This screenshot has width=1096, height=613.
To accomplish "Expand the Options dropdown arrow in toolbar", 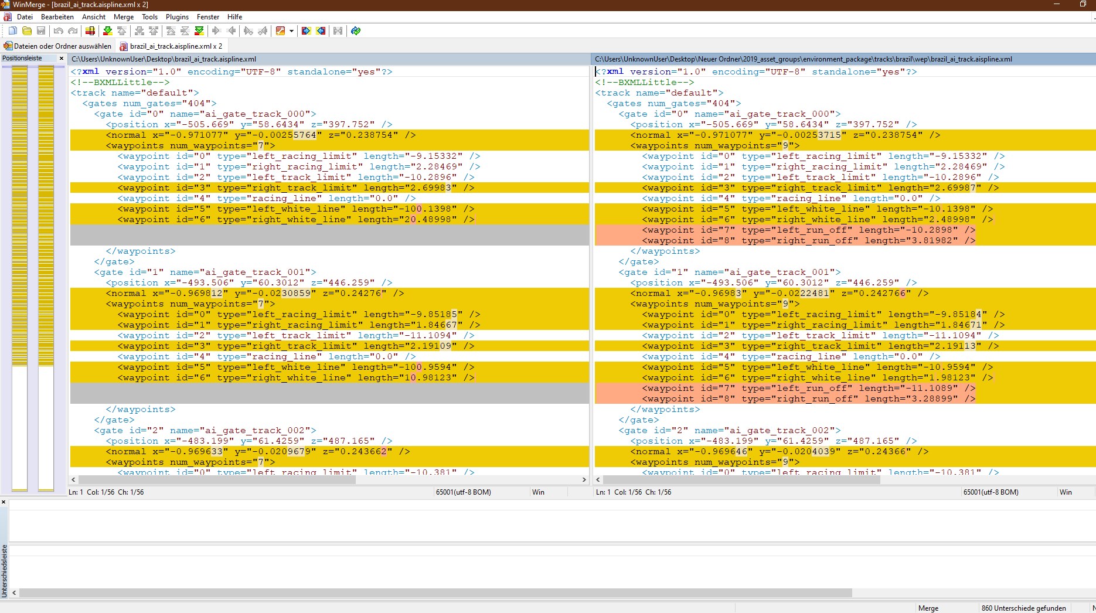I will (291, 30).
